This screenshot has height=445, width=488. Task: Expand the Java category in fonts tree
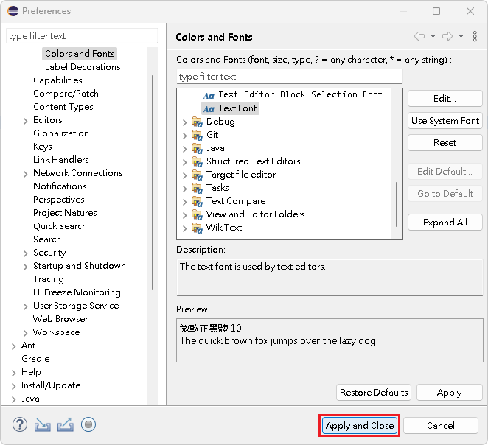pos(184,148)
